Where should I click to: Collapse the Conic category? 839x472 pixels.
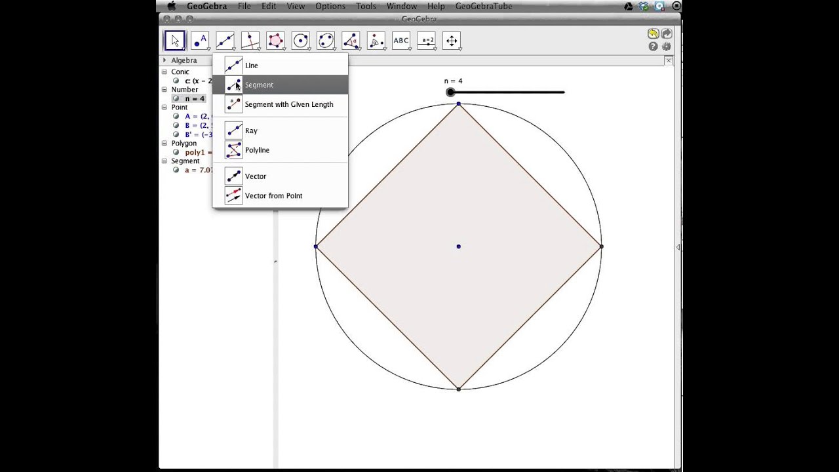(x=165, y=71)
